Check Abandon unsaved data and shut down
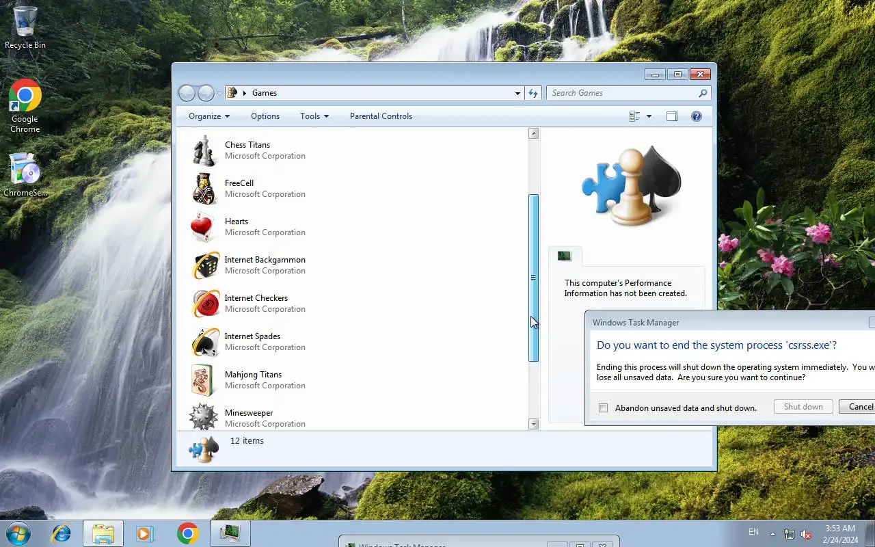 [603, 408]
